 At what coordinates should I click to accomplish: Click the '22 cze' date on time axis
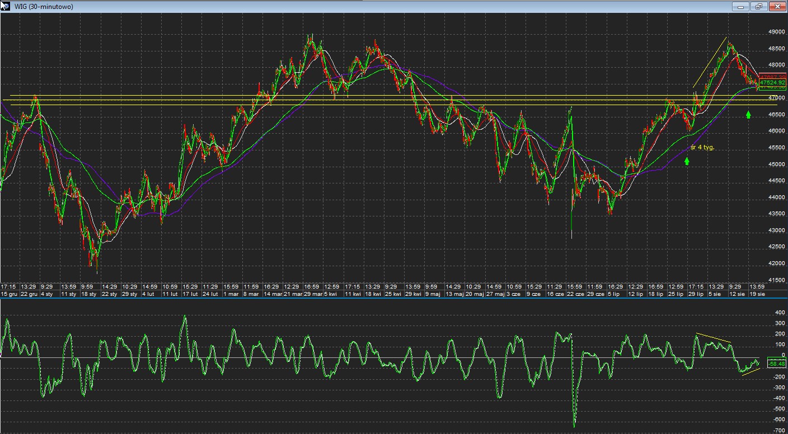point(574,294)
